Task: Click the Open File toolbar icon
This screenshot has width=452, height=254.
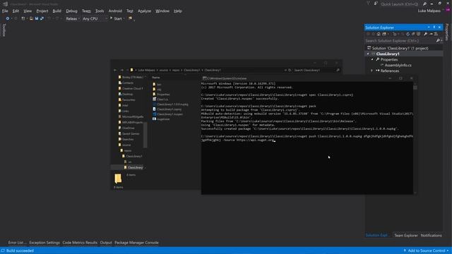Action: click(31, 18)
